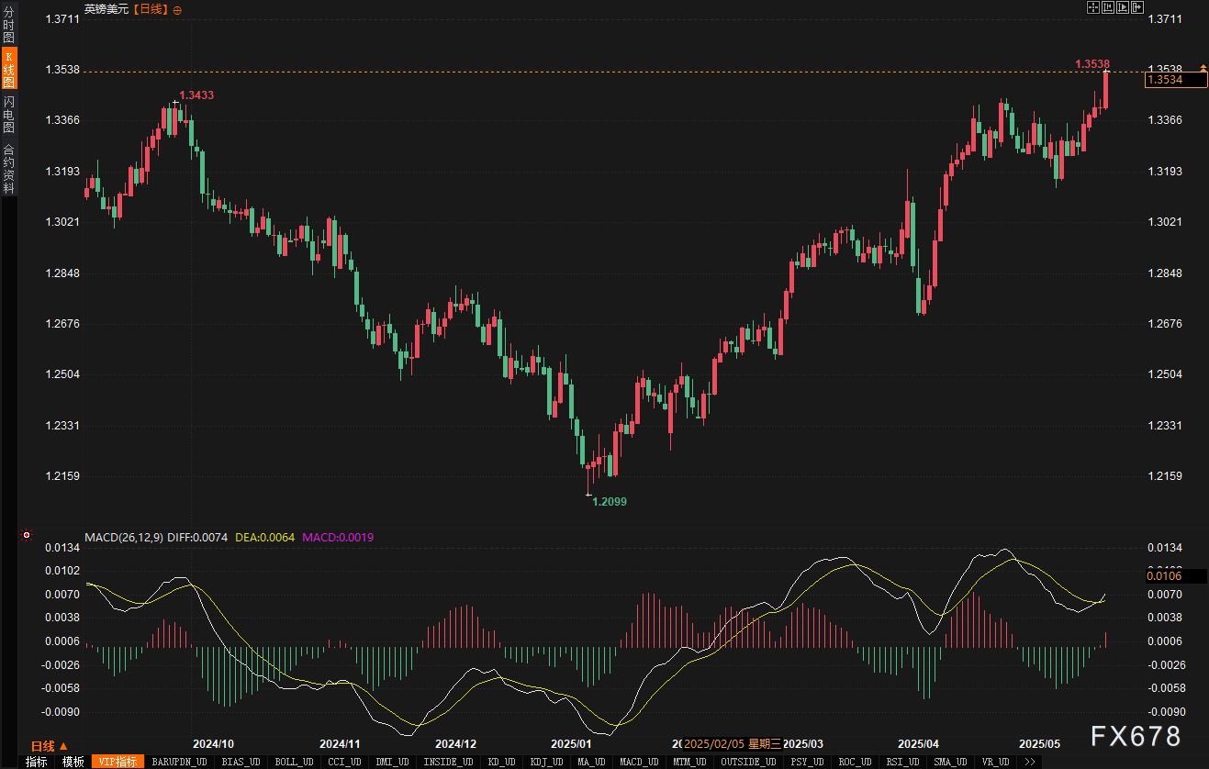Apply the BOLL_UD indicator
Screen dimensions: 1209x769
(294, 762)
